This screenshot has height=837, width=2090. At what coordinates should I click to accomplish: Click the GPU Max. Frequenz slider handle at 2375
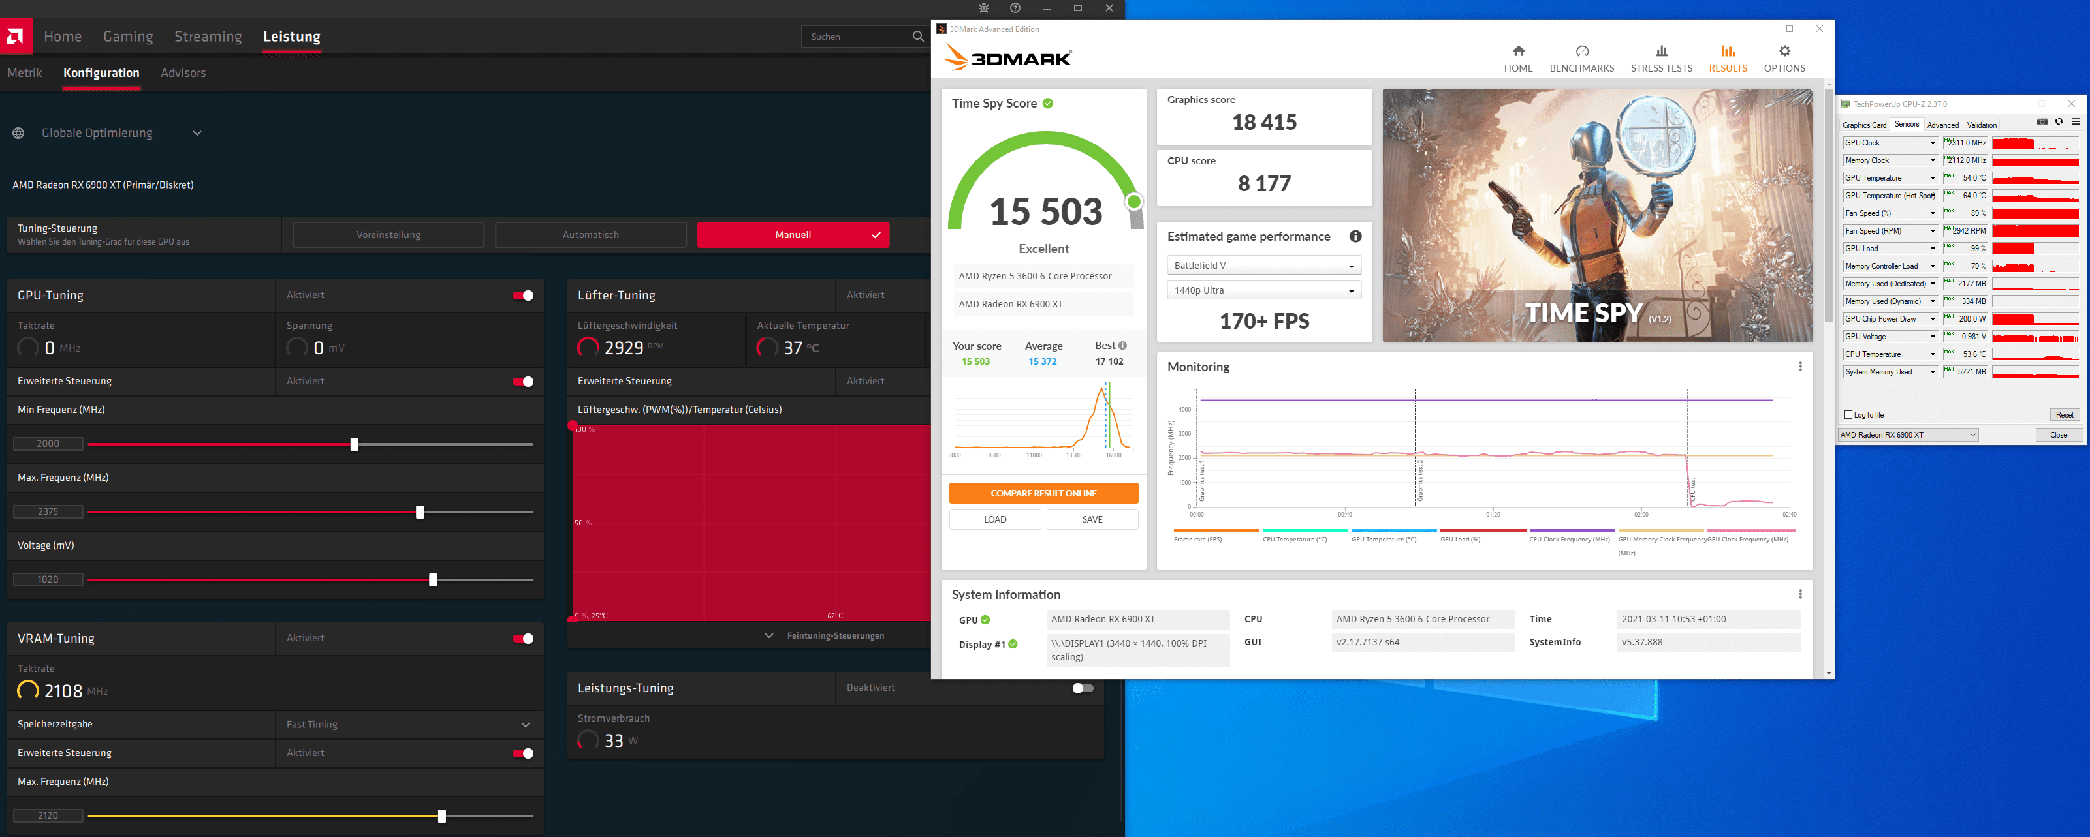click(x=420, y=513)
